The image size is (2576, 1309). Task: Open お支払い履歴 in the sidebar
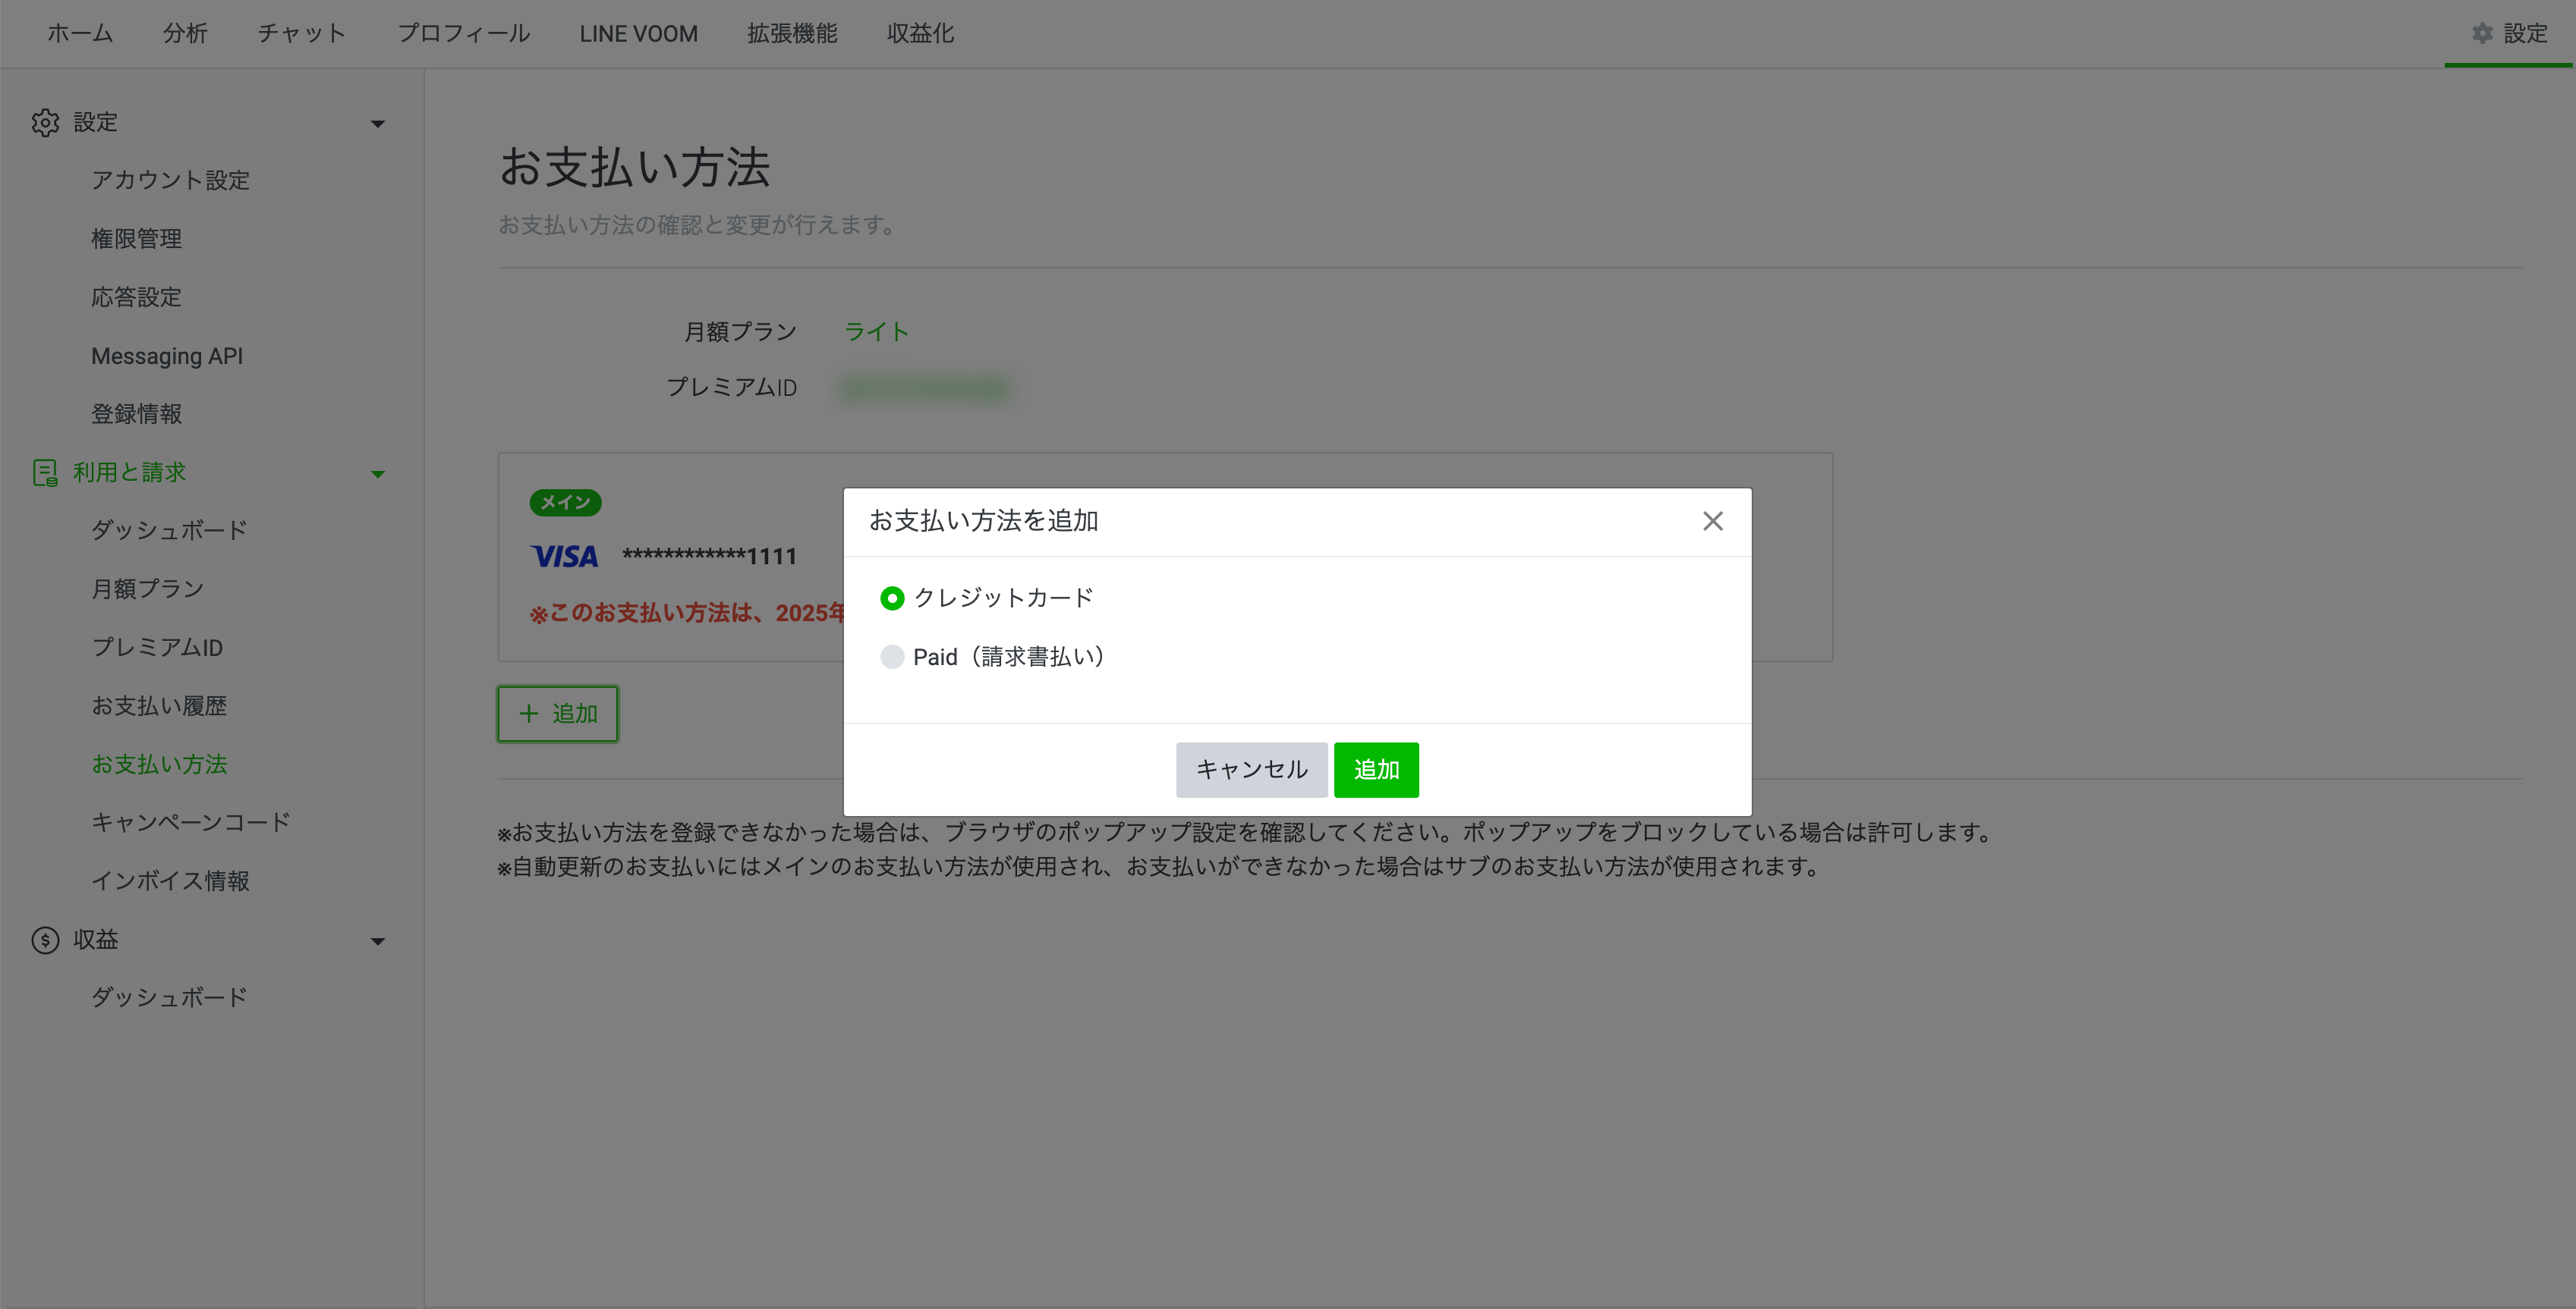click(159, 705)
